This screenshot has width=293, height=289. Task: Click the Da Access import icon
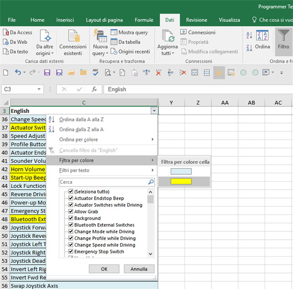[6, 32]
